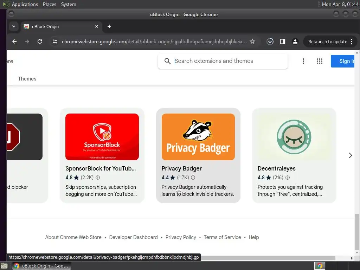Click the horizontal scrollbar right arrow
Screen dimensions: 360x270
coord(352,258)
